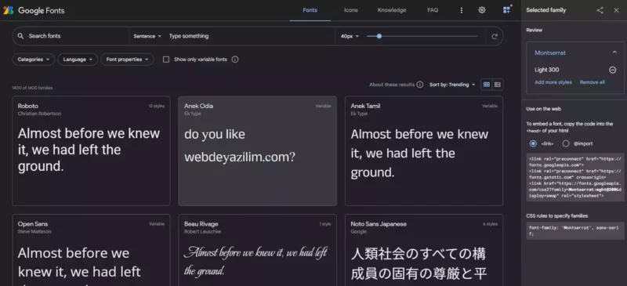Click the Google Fonts logo
Image resolution: width=627 pixels, height=286 pixels.
click(x=34, y=10)
